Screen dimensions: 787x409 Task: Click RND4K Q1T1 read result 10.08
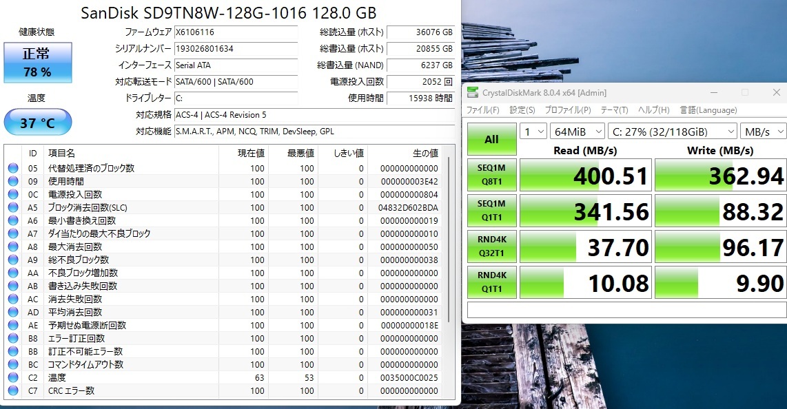(585, 282)
